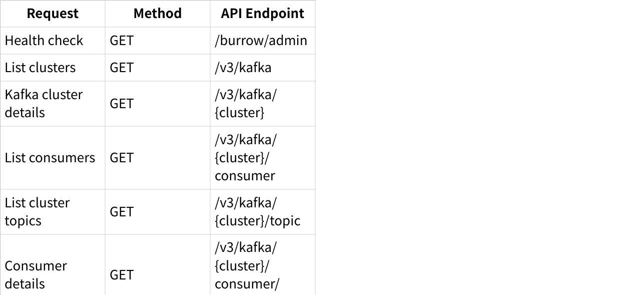The width and height of the screenshot is (617, 295).
Task: Select GET method in Consumer details row
Action: tap(122, 274)
